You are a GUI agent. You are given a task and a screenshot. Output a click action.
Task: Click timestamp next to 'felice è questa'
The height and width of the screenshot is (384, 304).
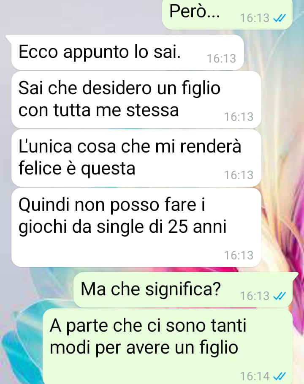pos(239,175)
